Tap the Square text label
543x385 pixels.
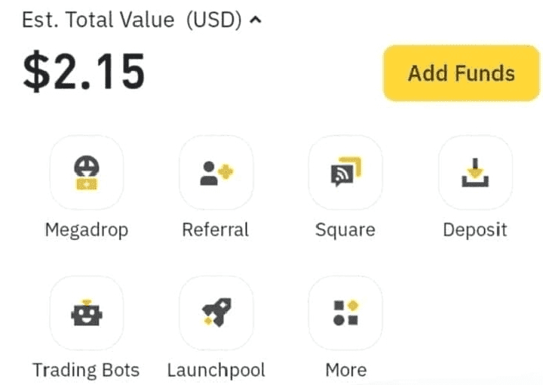click(345, 229)
